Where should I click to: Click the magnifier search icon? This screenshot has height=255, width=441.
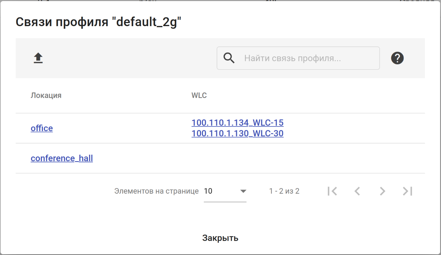tap(229, 58)
